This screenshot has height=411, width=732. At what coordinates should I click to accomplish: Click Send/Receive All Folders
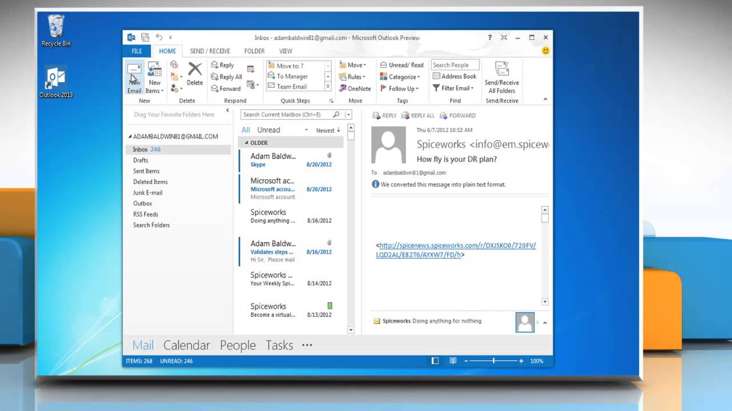point(502,78)
